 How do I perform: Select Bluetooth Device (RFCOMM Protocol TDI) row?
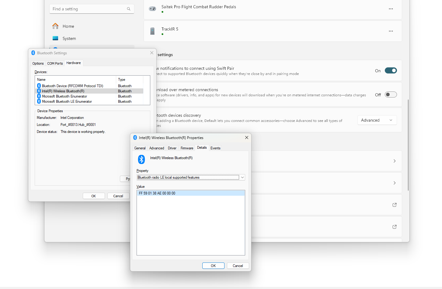click(x=90, y=86)
